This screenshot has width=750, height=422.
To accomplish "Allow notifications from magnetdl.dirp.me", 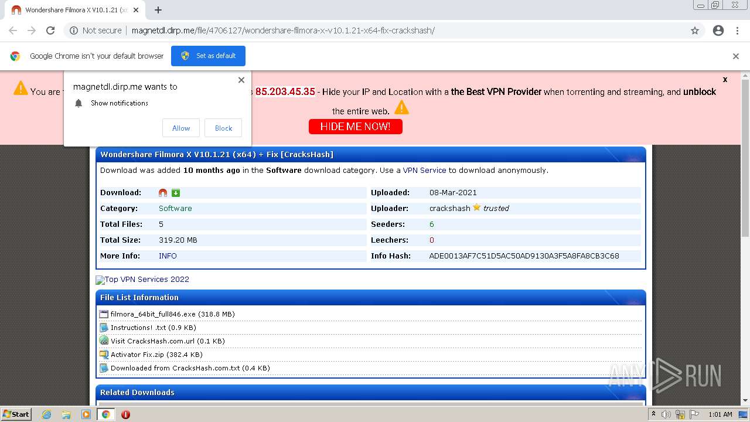I will 181,128.
